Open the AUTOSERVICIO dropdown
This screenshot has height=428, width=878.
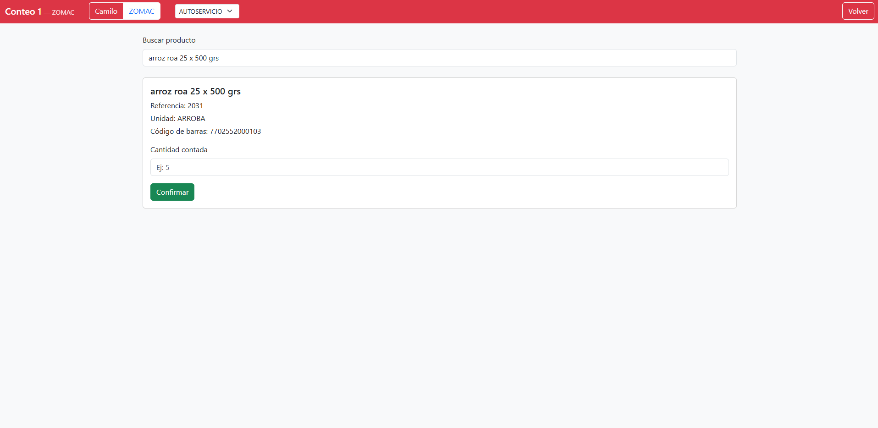(207, 11)
